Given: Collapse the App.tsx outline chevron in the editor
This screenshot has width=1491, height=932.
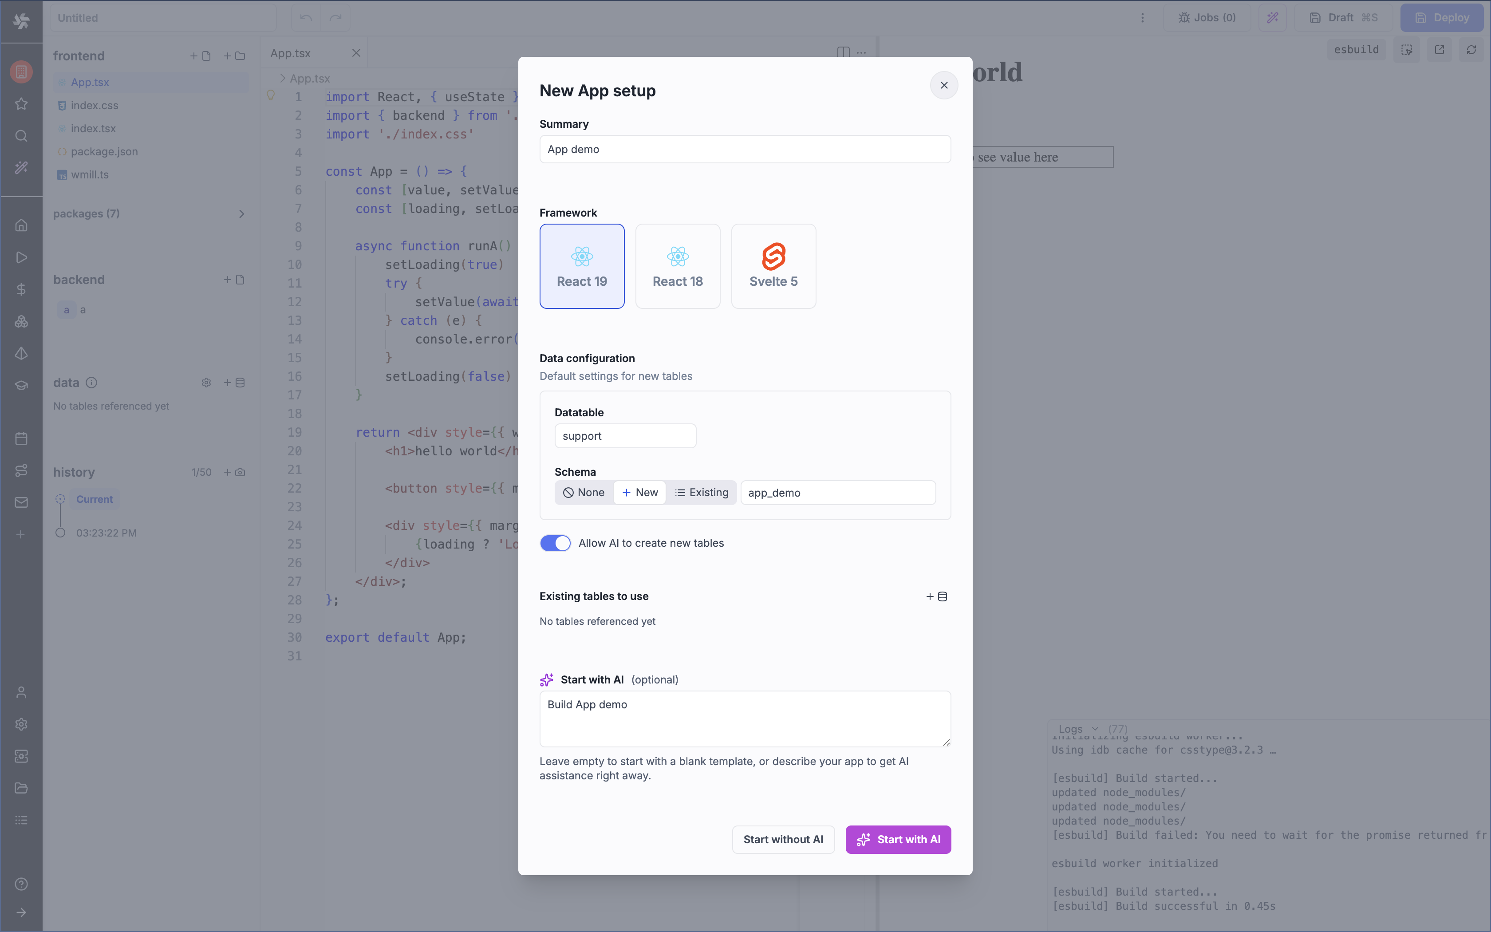Looking at the screenshot, I should point(282,78).
